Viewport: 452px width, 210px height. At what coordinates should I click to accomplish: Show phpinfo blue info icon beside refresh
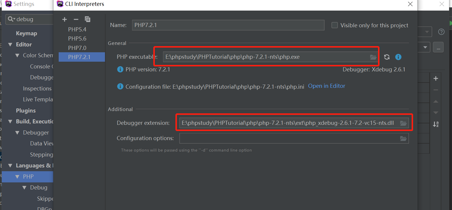pyautogui.click(x=398, y=57)
